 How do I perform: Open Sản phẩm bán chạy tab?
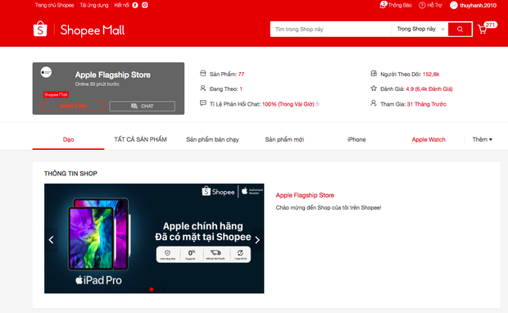click(x=212, y=139)
